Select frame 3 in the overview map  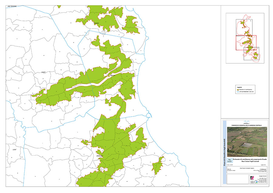pyautogui.click(x=251, y=54)
